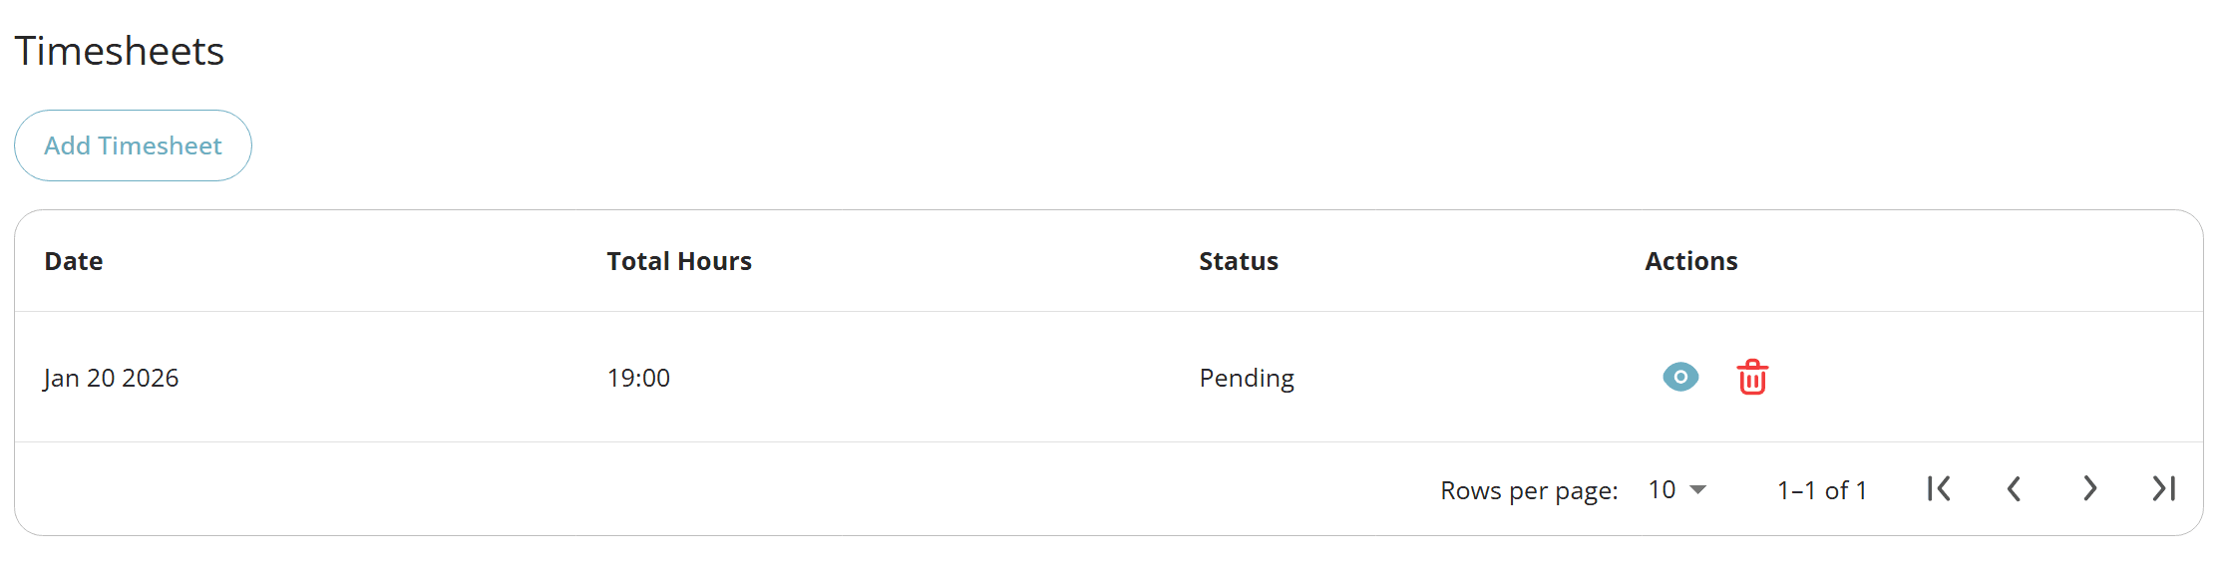Go to the first page
Image resolution: width=2221 pixels, height=570 pixels.
click(x=1939, y=488)
